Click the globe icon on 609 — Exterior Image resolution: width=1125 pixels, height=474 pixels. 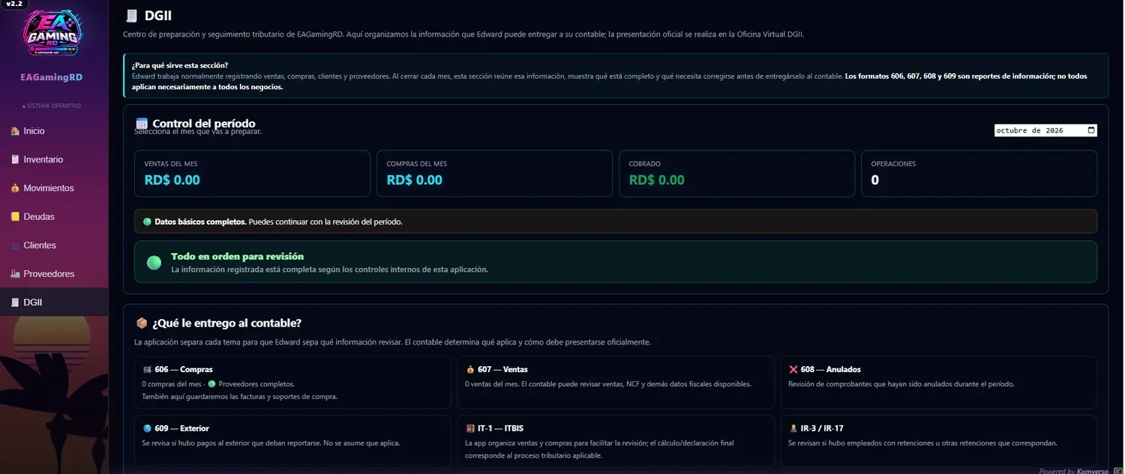147,428
